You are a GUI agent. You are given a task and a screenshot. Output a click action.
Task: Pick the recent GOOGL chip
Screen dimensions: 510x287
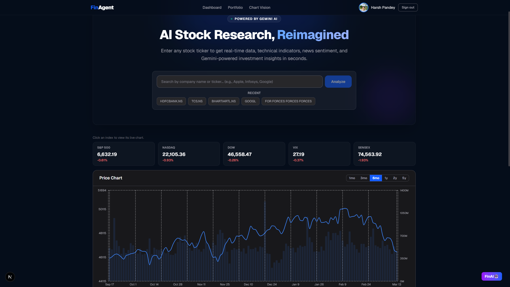coord(250,101)
